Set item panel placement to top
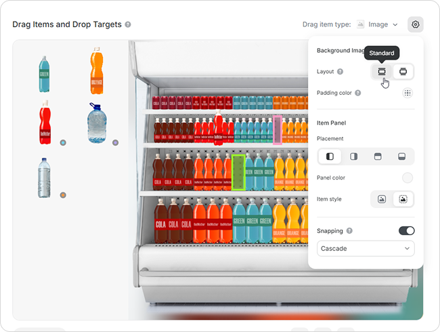Viewport: 440px width, 332px height. tap(378, 157)
